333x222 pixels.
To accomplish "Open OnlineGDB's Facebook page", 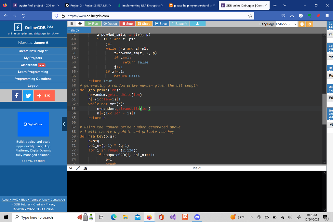I will coord(17,95).
